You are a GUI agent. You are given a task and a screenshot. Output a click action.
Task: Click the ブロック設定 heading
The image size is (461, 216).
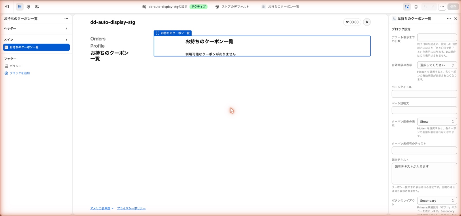click(x=401, y=29)
